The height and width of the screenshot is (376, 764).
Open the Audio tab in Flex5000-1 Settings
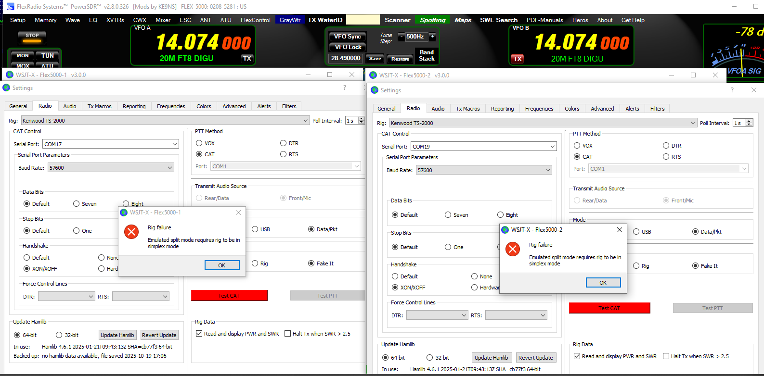pos(70,106)
